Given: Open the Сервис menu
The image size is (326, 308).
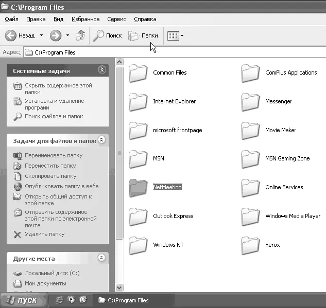Looking at the screenshot, I should [116, 19].
